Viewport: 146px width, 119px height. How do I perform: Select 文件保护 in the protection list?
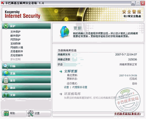(15, 32)
